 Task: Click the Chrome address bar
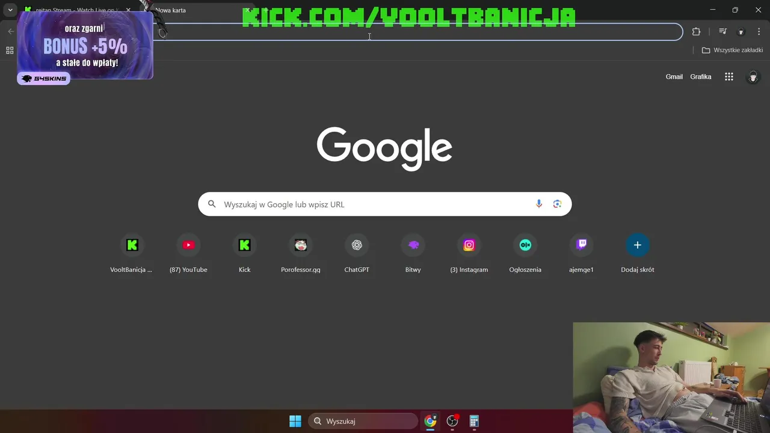click(x=418, y=32)
